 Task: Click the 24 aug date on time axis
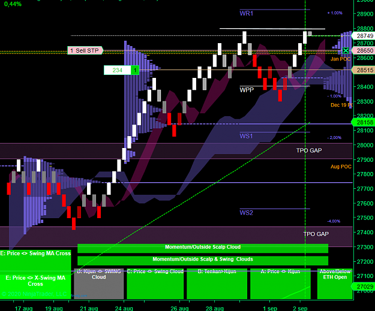click(x=124, y=308)
